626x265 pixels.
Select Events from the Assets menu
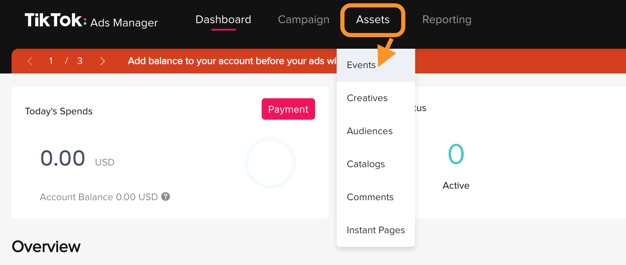pyautogui.click(x=361, y=65)
